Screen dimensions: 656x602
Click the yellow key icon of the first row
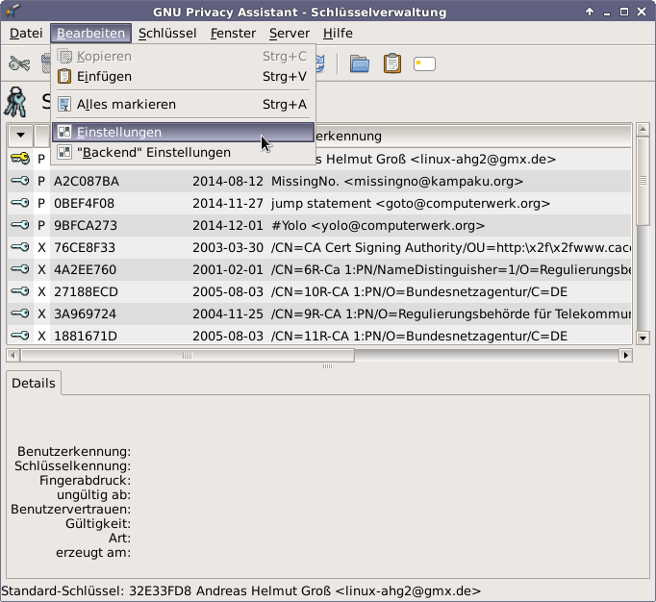[x=20, y=158]
